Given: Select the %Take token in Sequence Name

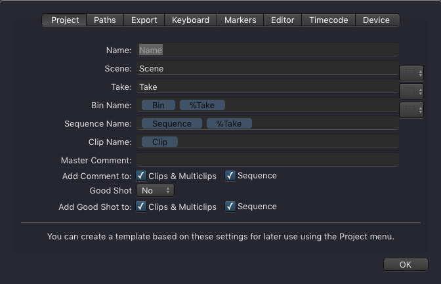Looking at the screenshot, I should tap(229, 123).
